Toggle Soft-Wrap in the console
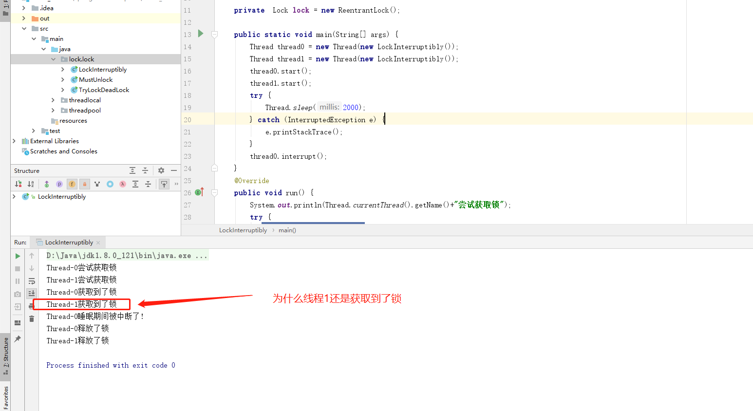 coord(32,281)
